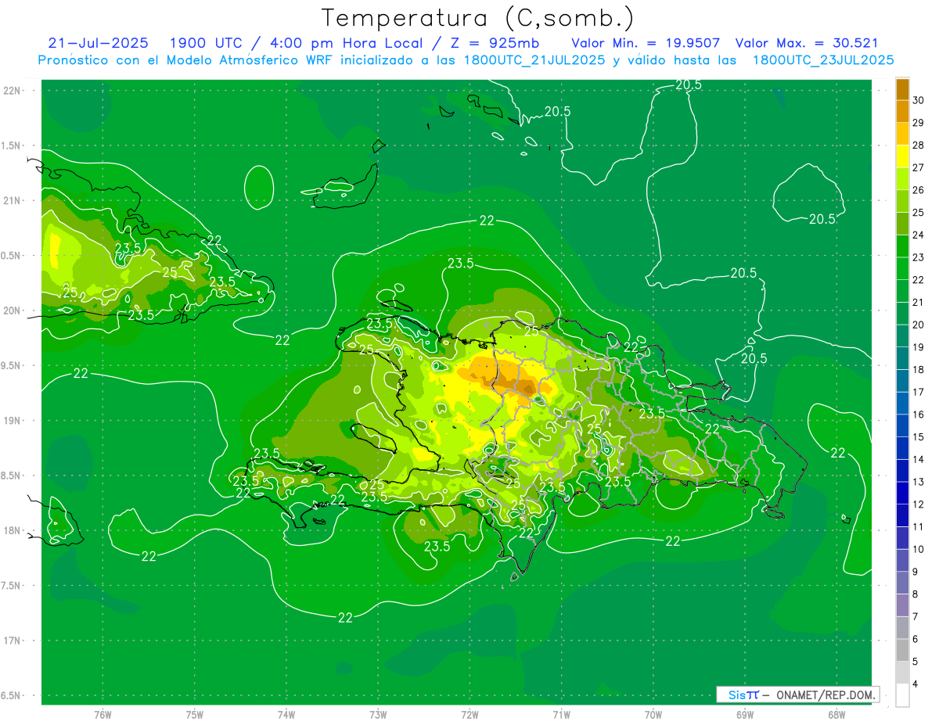The height and width of the screenshot is (725, 939).
Task: Click the '22N' latitude axis label
Action: (13, 91)
